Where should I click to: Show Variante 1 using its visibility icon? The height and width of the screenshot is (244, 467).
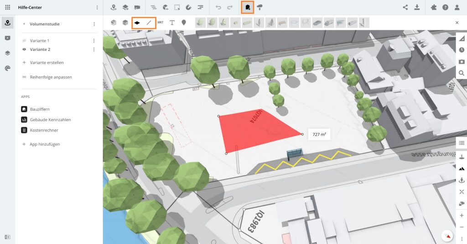[24, 41]
